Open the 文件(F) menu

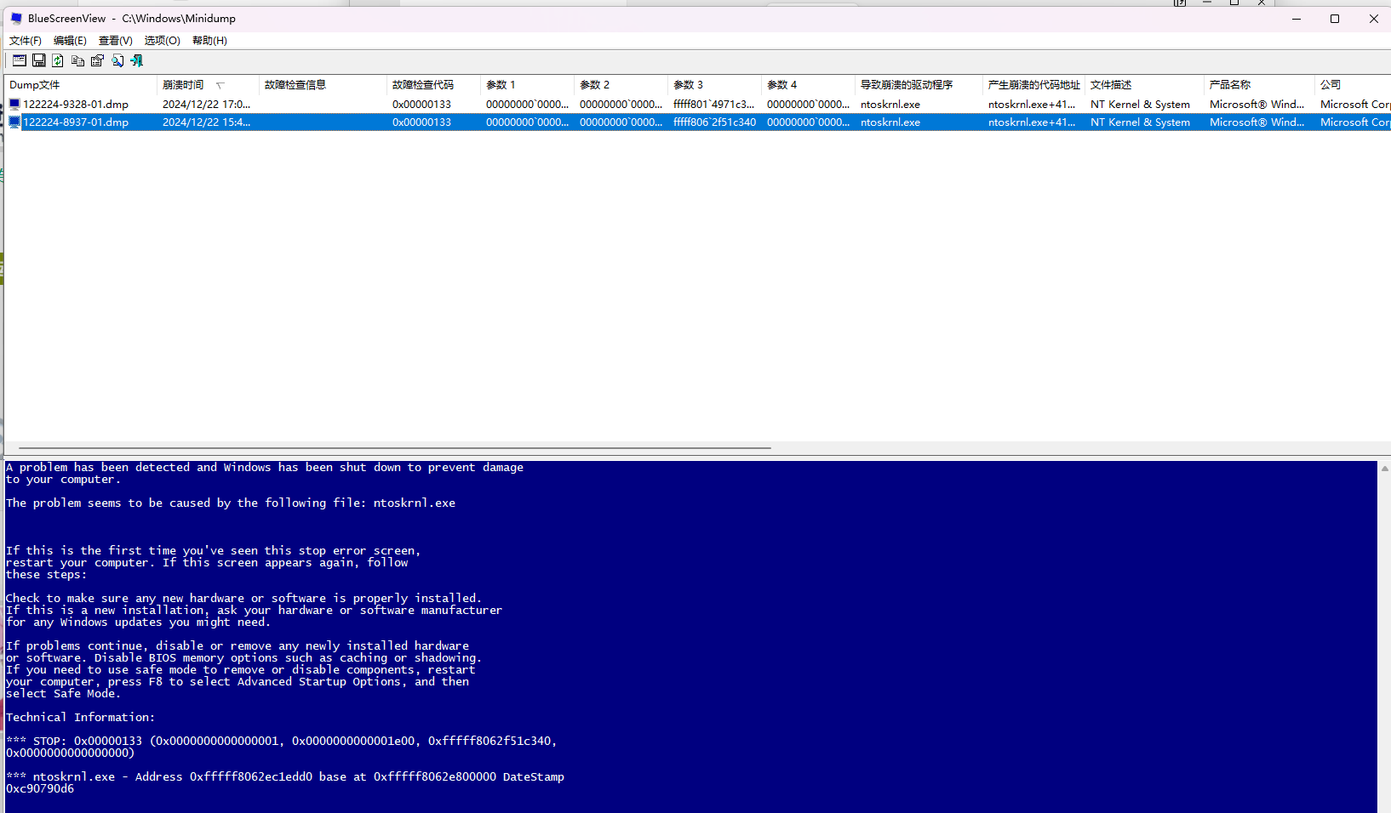tap(25, 40)
